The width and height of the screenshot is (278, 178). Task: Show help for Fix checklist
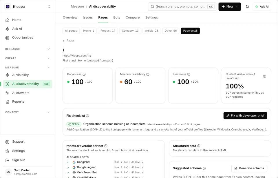(x=87, y=116)
